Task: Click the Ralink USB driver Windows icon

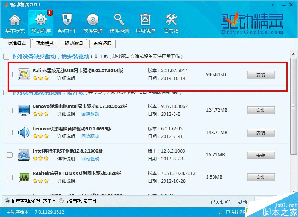Action: click(23, 74)
